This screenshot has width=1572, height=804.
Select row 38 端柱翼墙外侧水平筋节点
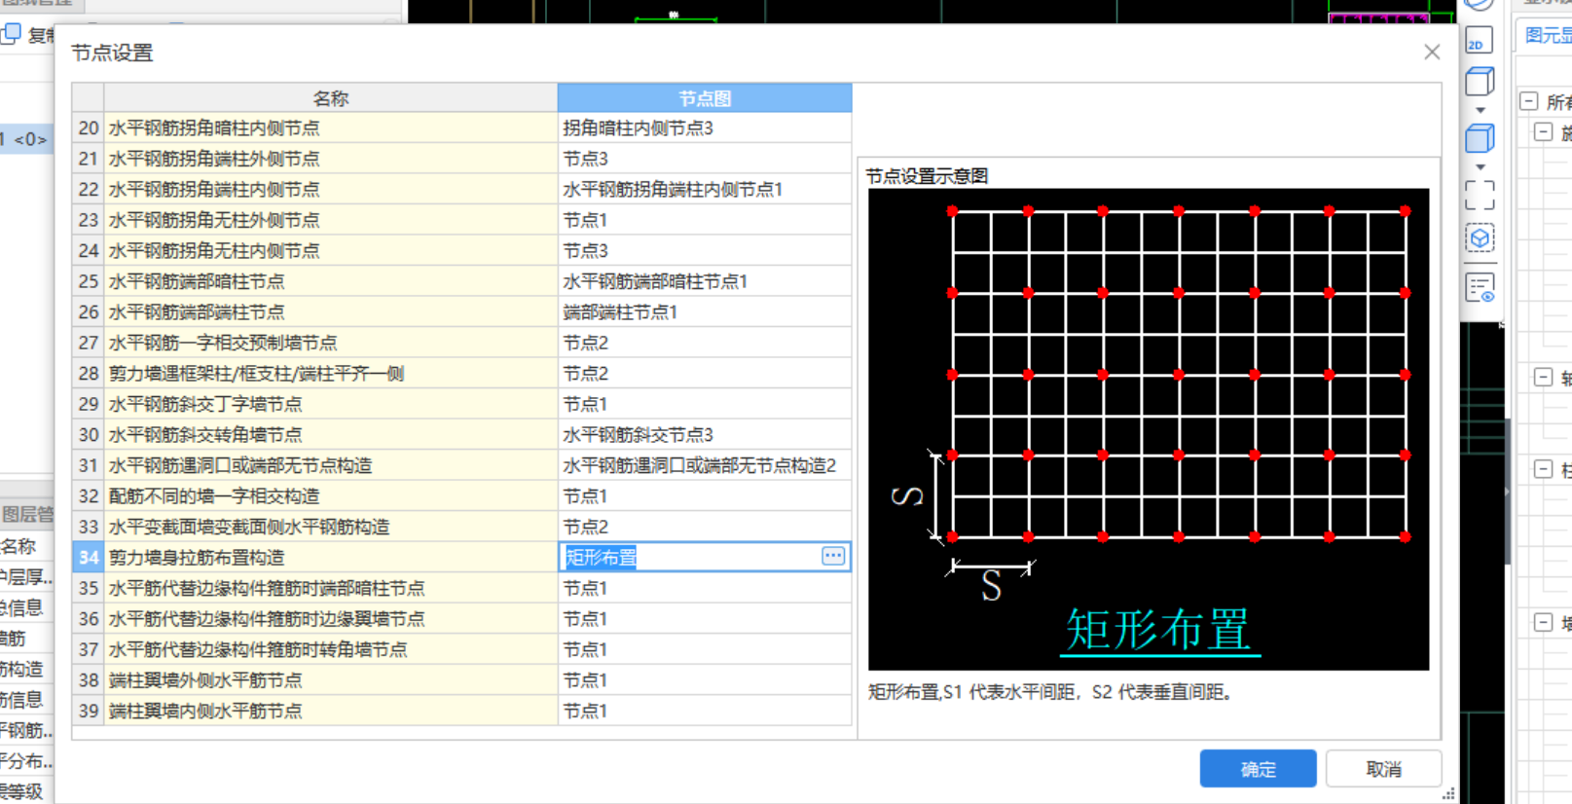[x=331, y=680]
